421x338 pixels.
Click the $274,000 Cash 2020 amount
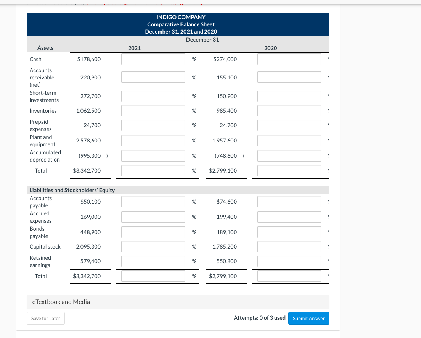225,59
